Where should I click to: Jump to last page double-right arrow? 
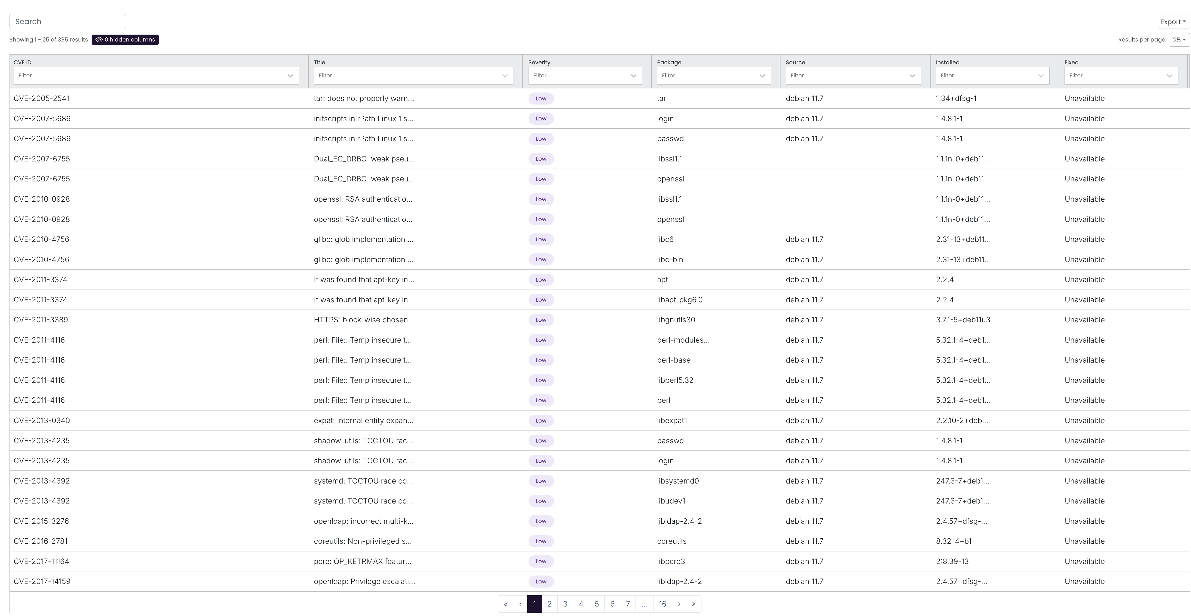(x=694, y=604)
